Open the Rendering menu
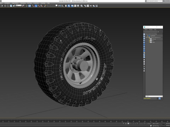Viewport: 170px width, 127px height. [23, 3]
